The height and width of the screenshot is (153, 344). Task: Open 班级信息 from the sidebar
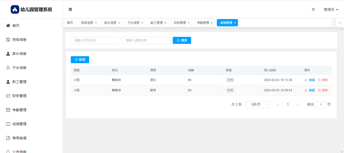tap(19, 40)
